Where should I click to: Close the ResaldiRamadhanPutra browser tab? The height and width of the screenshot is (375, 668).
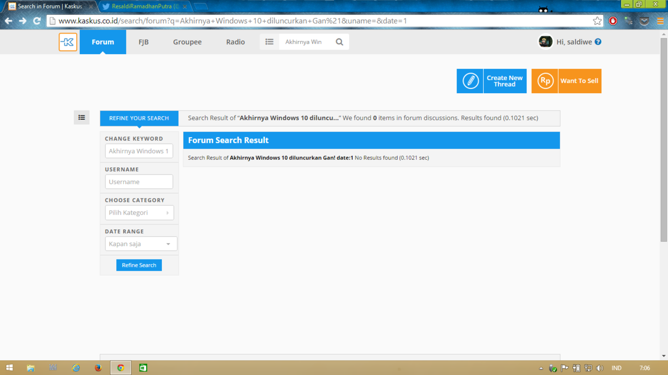pyautogui.click(x=185, y=7)
